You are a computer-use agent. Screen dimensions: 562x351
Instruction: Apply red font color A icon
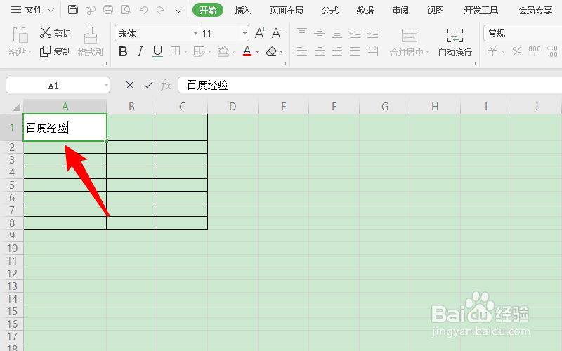tap(247, 51)
